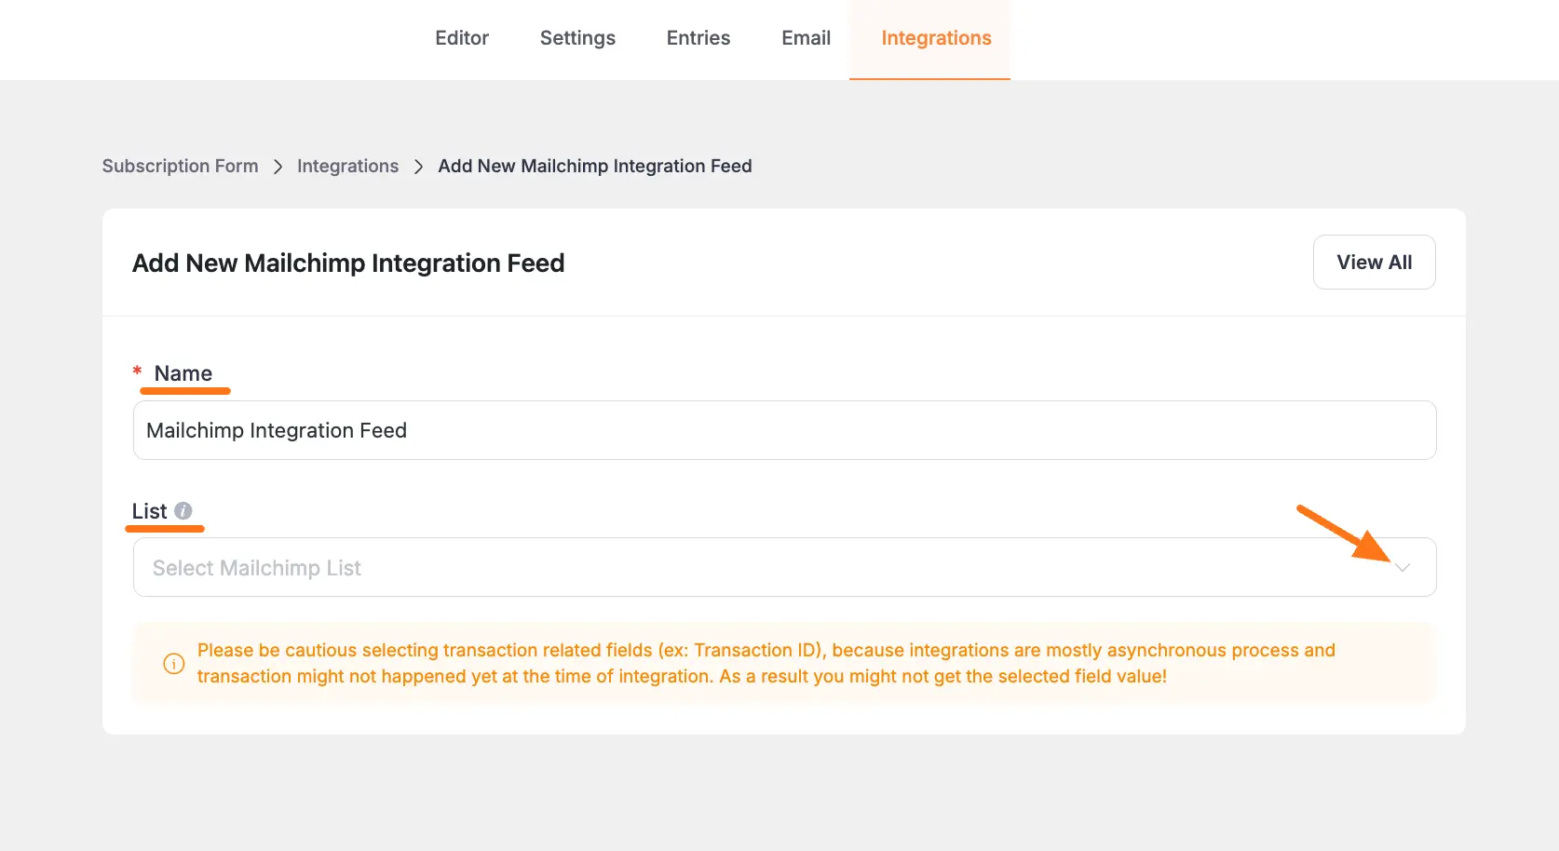Click the red required asterisk by Name
1559x851 pixels.
pos(137,371)
